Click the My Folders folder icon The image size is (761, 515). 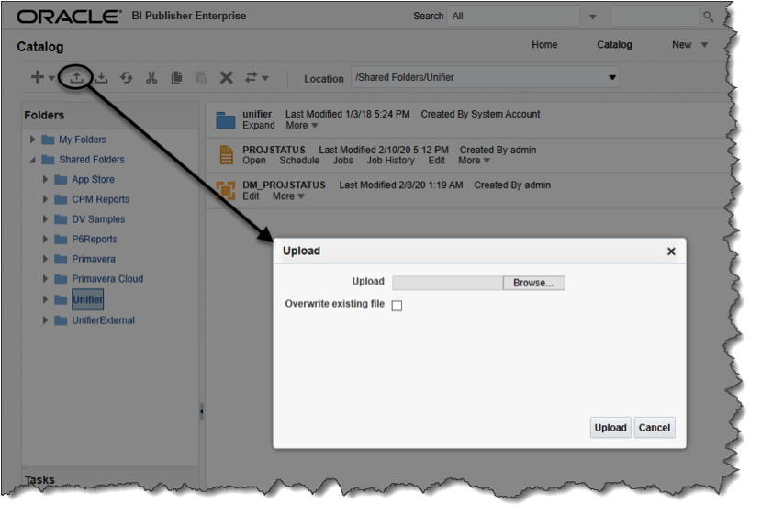coord(48,140)
